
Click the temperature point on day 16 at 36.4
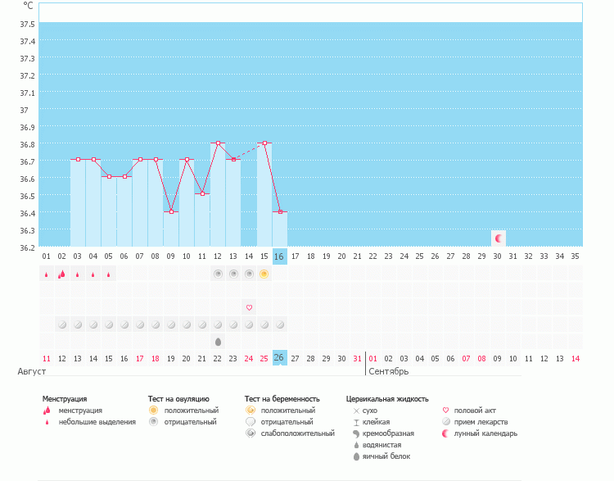tap(280, 211)
